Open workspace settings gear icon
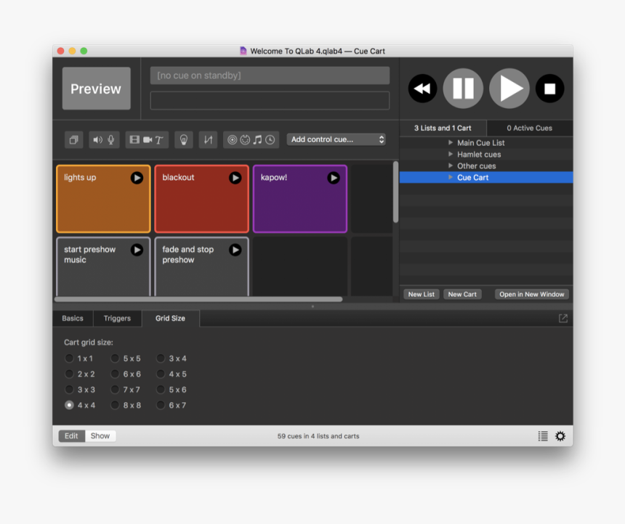The image size is (625, 524). click(x=560, y=436)
